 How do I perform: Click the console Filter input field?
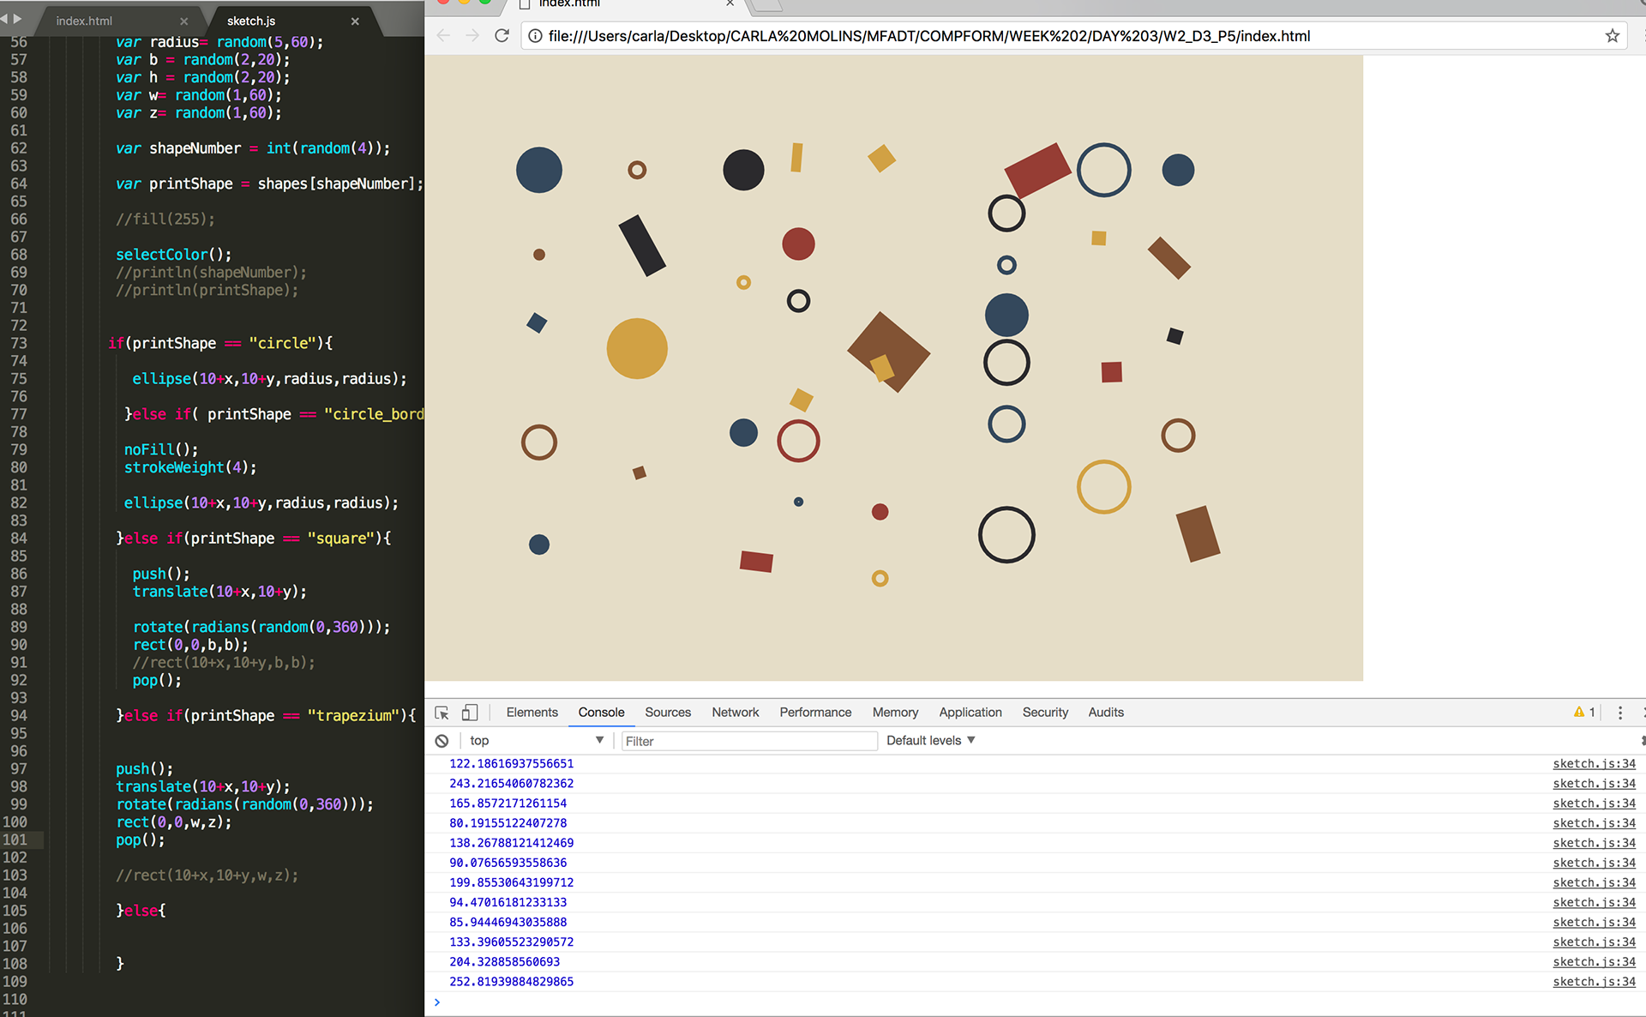(x=748, y=741)
